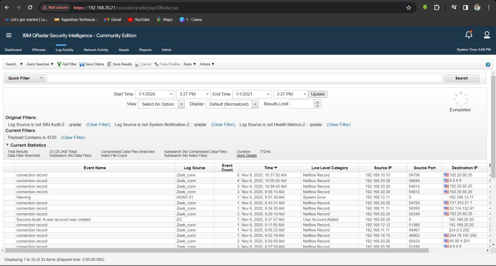Open the hamburger navigation menu
Image resolution: width=496 pixels, height=266 pixels.
(9, 36)
